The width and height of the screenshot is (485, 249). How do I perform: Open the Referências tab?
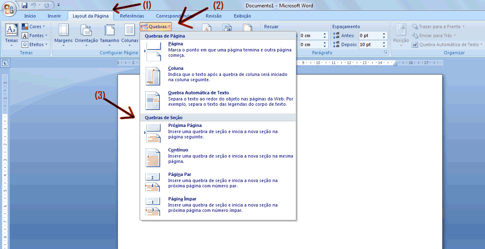132,16
